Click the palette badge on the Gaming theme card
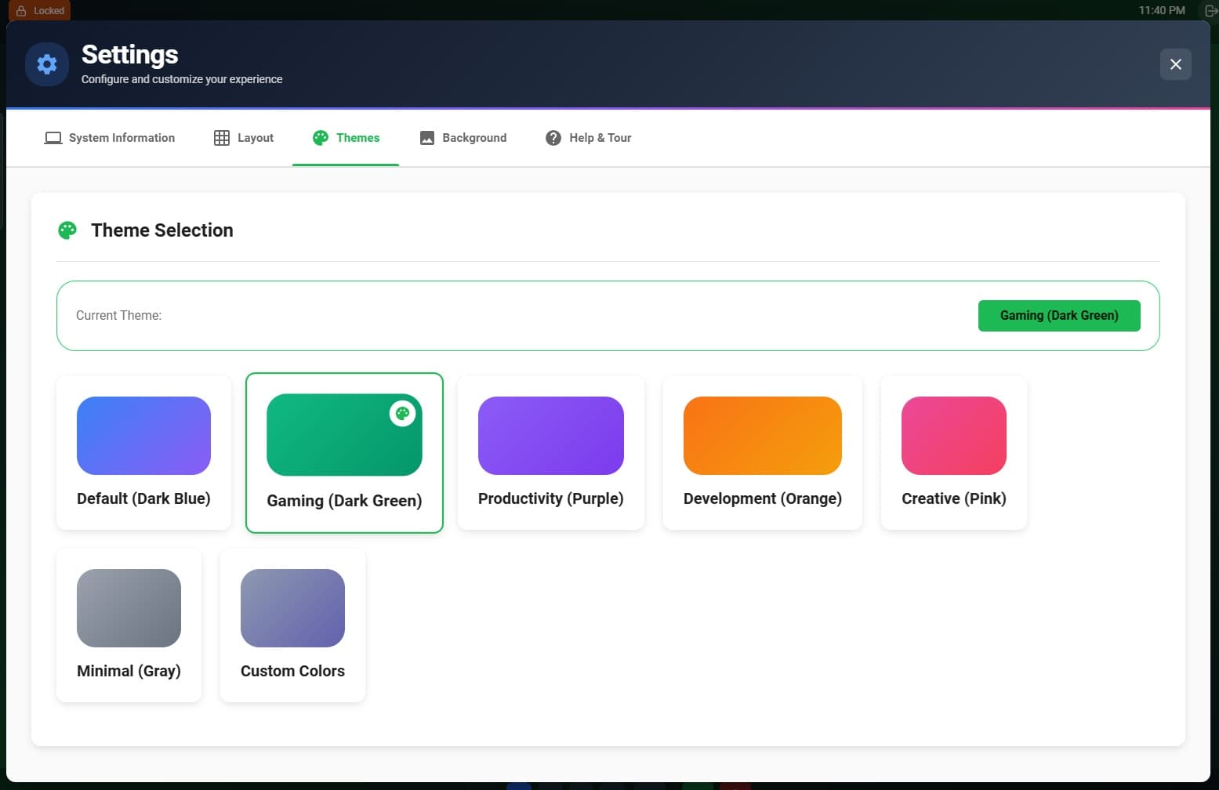 [x=402, y=414]
